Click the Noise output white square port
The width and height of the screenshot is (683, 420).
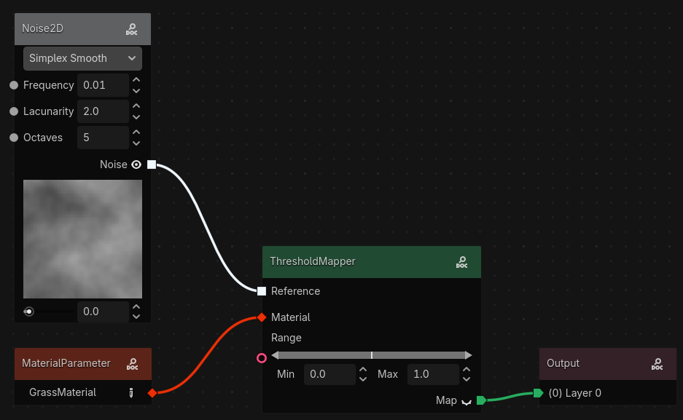click(152, 165)
